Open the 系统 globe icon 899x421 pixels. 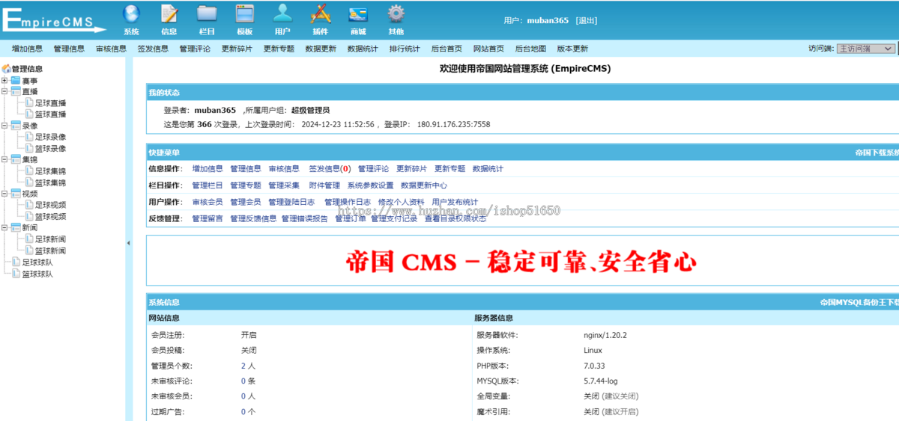(131, 13)
